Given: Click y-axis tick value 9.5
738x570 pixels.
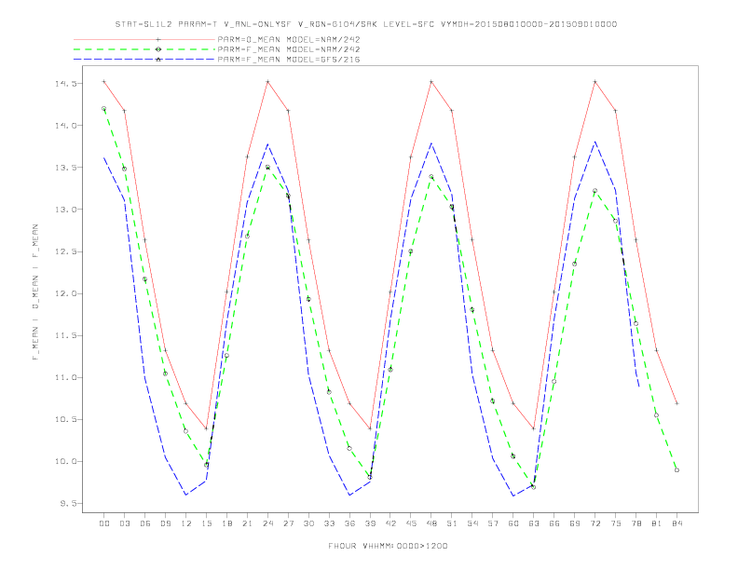Looking at the screenshot, I should pos(68,503).
